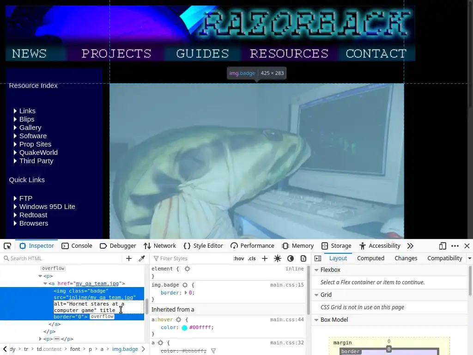This screenshot has width=473, height=355.
Task: Highlight elements matching the a selector
Action: tap(160, 343)
